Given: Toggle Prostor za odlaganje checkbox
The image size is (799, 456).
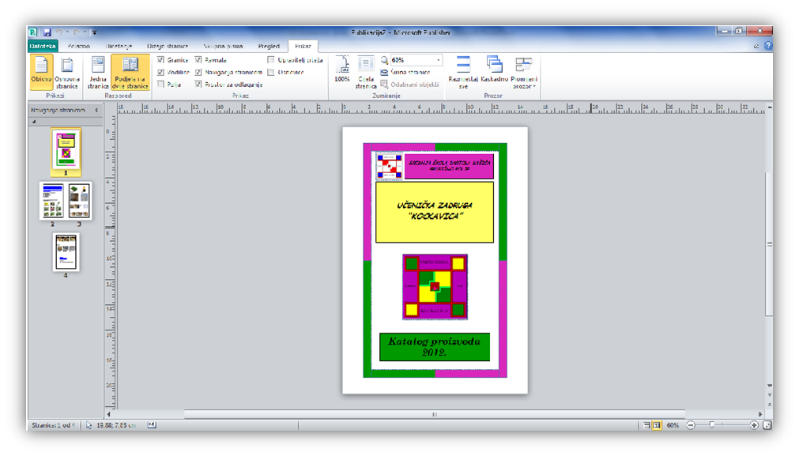Looking at the screenshot, I should [x=198, y=85].
